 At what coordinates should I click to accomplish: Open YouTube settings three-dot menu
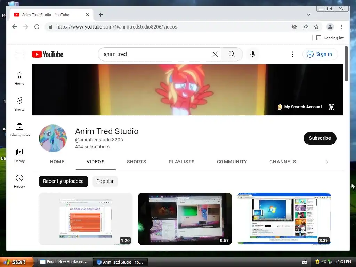point(293,54)
